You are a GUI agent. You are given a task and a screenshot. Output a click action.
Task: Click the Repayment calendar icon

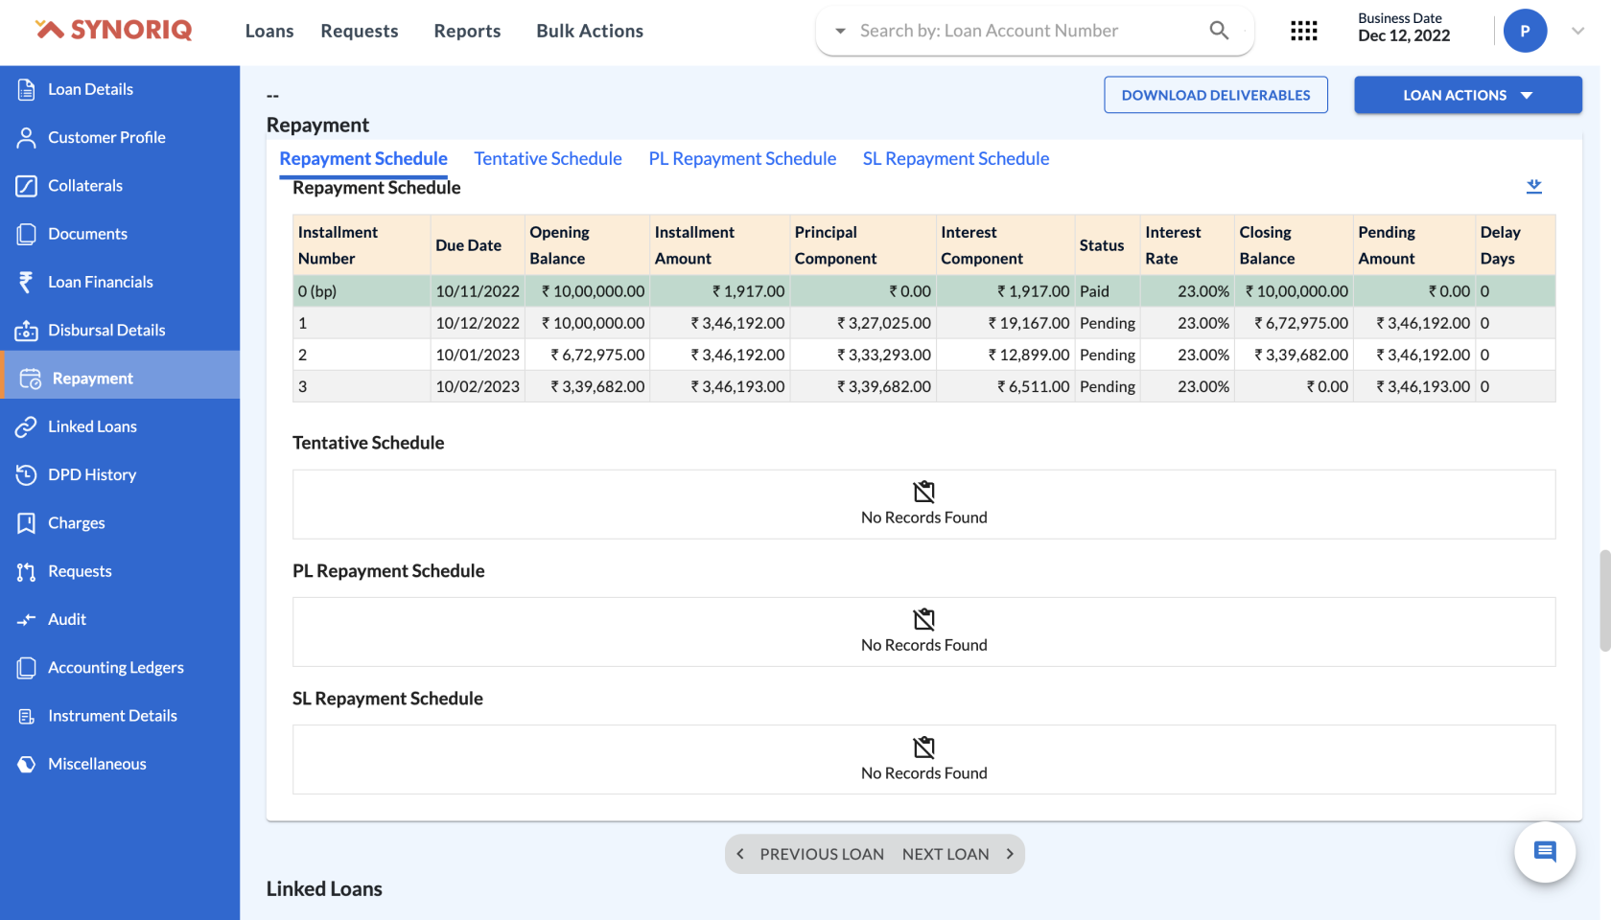click(31, 379)
